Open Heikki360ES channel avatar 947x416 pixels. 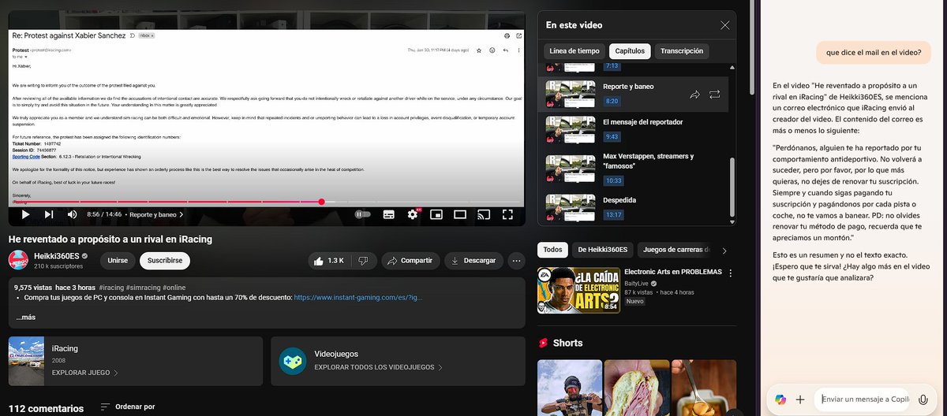point(18,260)
